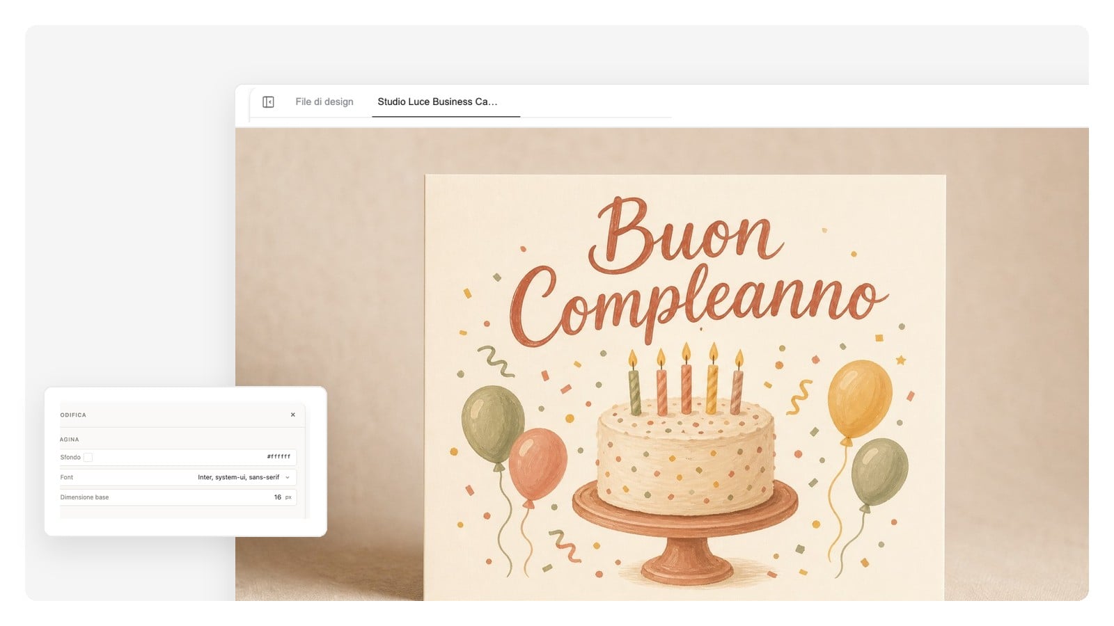Edit the Dimensione base value 16
Viewport: 1114px width, 626px height.
[278, 497]
